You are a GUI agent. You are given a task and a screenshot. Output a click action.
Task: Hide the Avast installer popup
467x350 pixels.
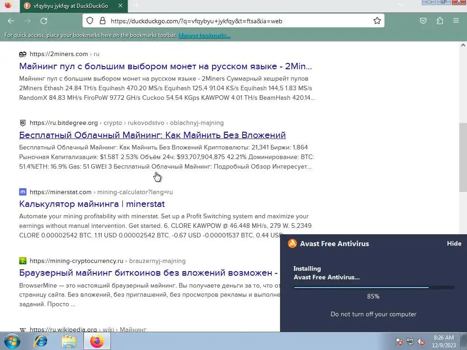pyautogui.click(x=454, y=243)
